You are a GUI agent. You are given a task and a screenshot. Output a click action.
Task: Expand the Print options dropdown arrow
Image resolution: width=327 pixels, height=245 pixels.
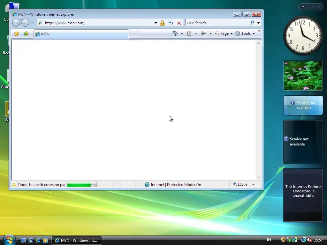pos(211,33)
